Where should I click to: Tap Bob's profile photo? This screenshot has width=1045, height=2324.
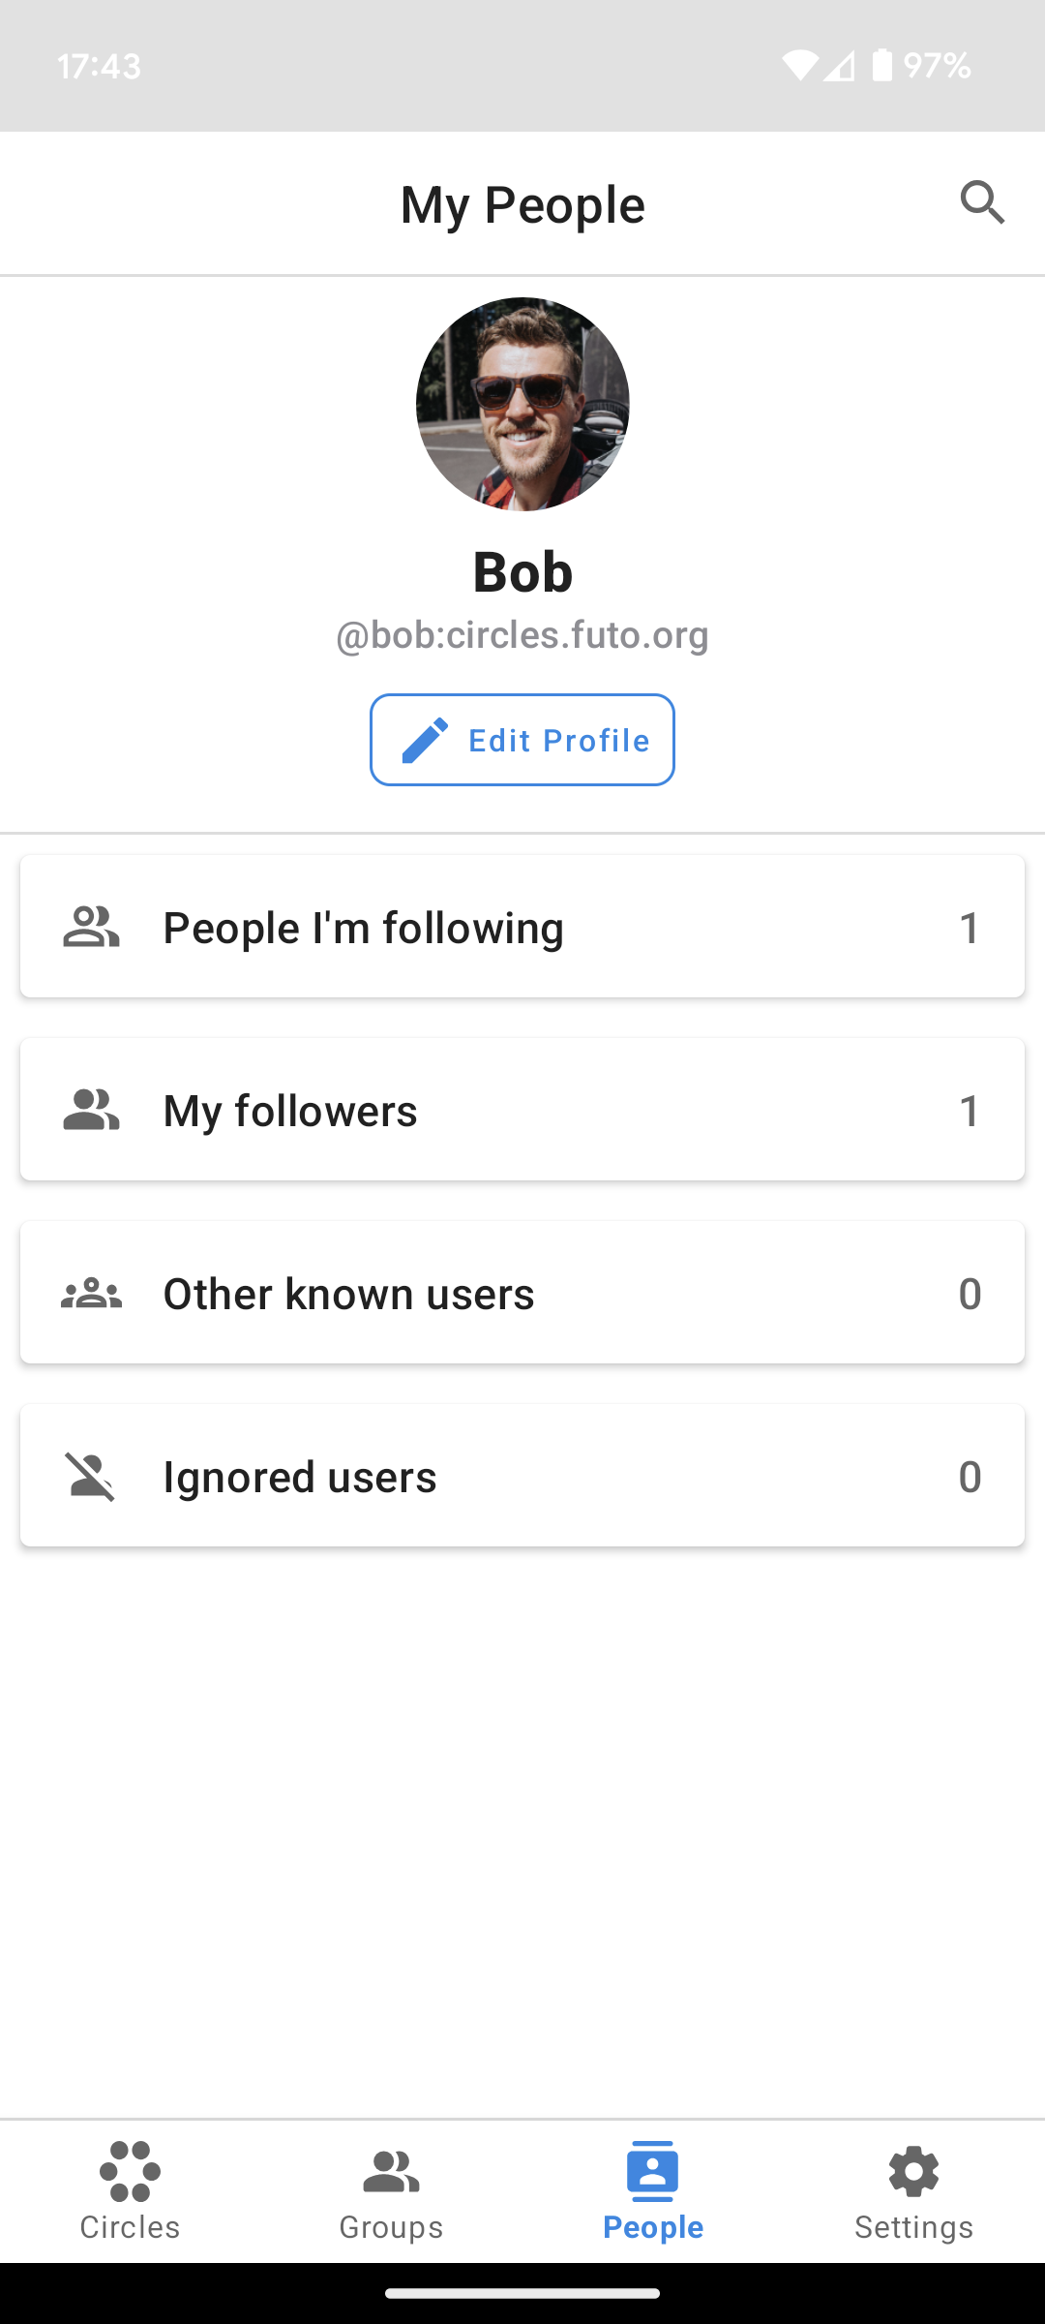tap(522, 404)
